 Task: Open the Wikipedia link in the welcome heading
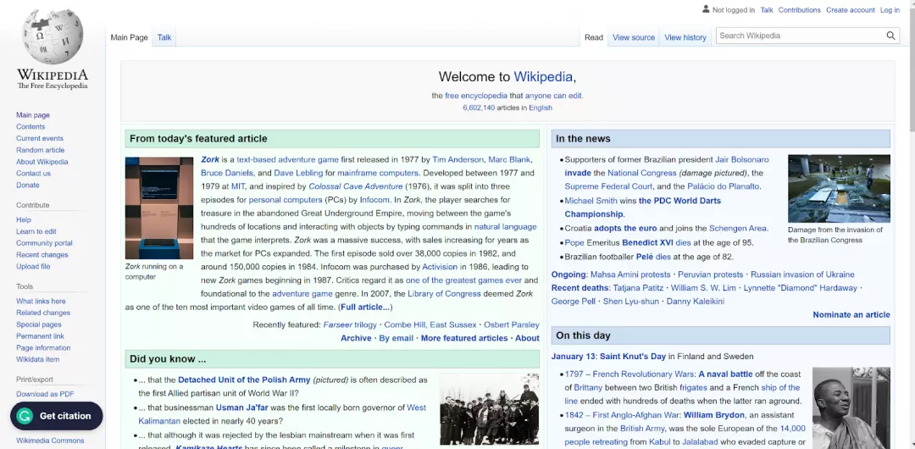(543, 76)
